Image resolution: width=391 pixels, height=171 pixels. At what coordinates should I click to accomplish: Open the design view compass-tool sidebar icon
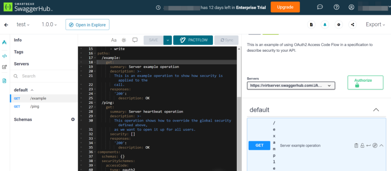coord(4,42)
